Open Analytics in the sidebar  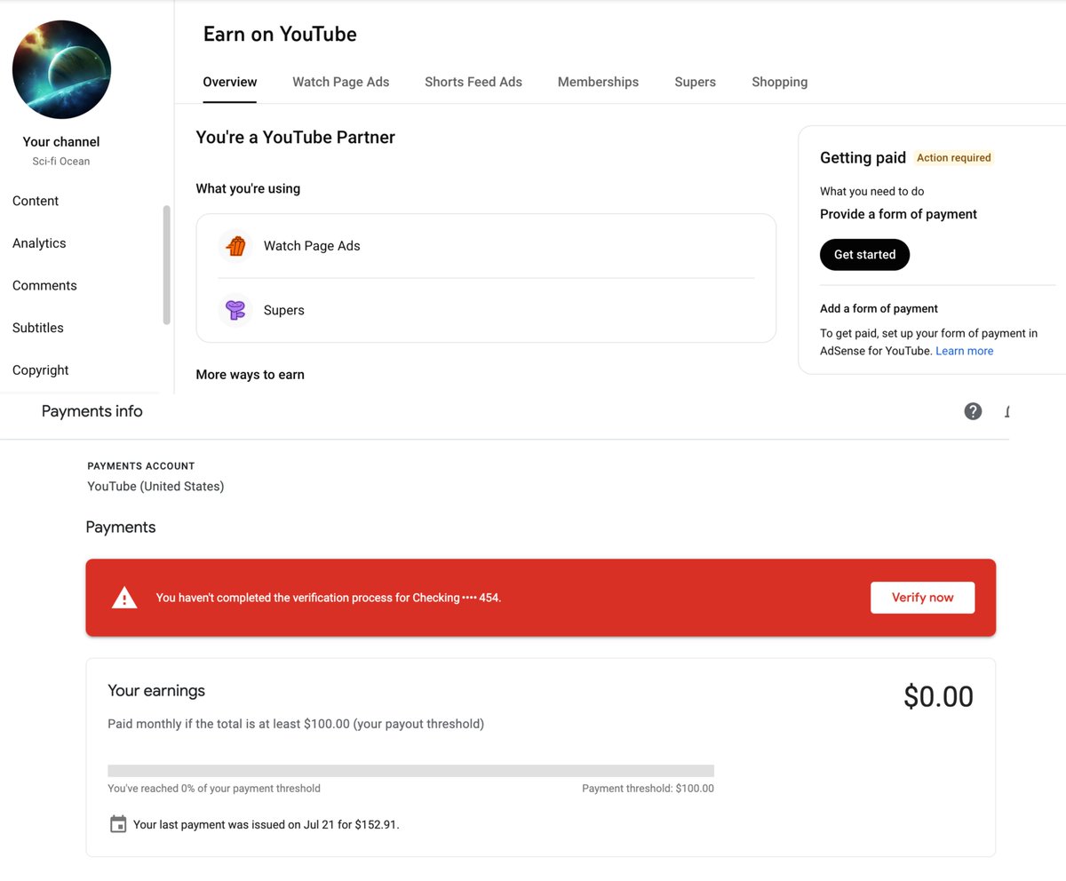(x=39, y=243)
